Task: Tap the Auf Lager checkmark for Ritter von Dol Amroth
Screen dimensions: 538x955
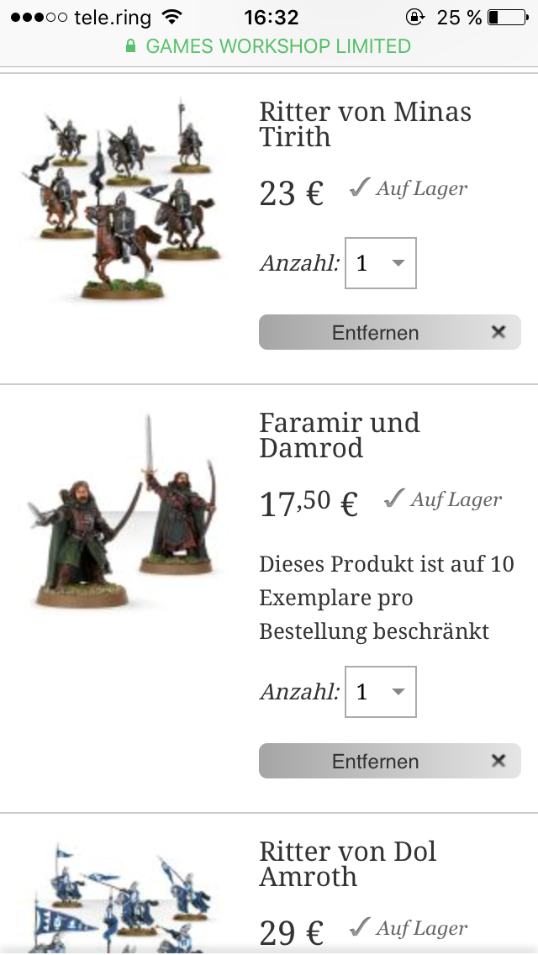Action: pos(360,926)
